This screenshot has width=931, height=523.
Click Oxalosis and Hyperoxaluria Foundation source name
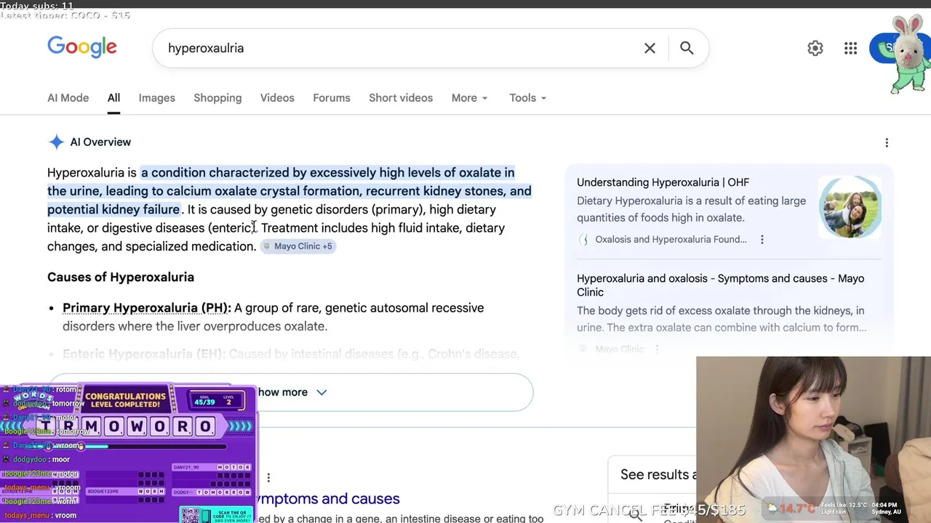pyautogui.click(x=671, y=239)
